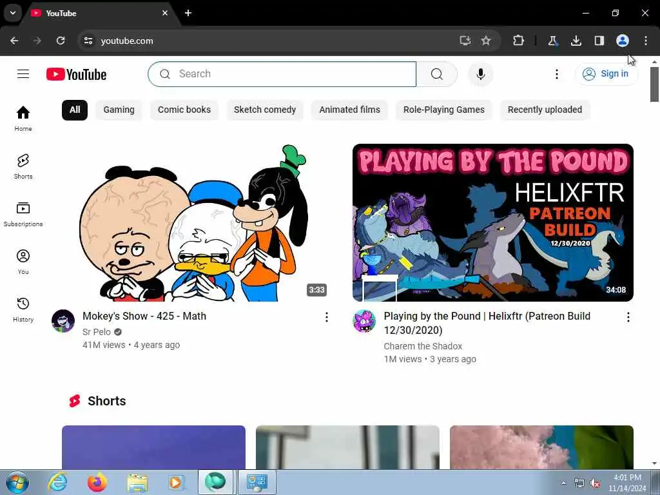Go to Home in the sidebar
The height and width of the screenshot is (495, 660).
pyautogui.click(x=23, y=119)
